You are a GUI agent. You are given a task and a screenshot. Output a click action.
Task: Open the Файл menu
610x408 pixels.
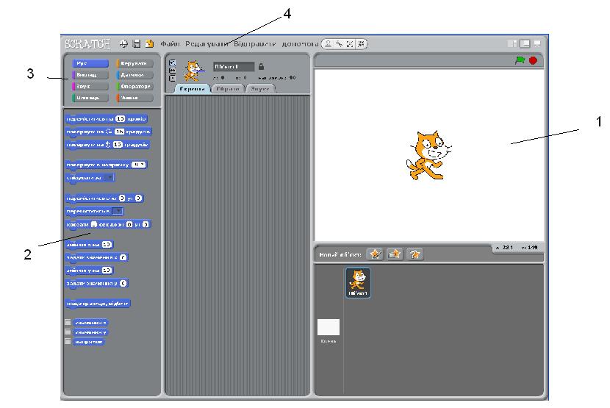coord(170,44)
